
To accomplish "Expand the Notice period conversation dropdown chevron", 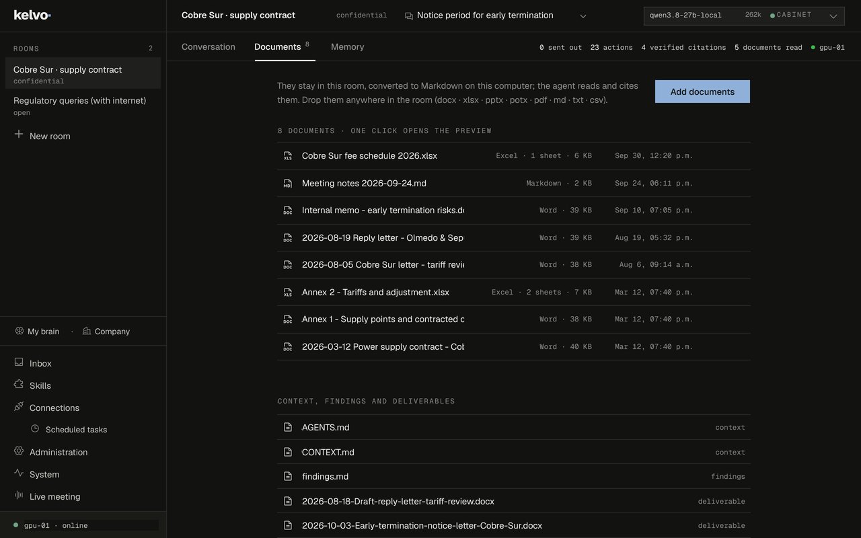I will tap(583, 16).
